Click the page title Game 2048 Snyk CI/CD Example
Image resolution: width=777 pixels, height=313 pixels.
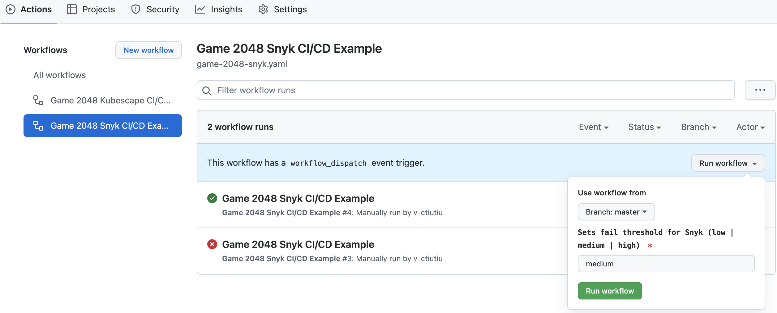289,48
